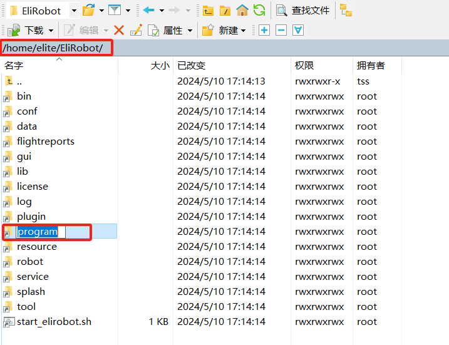
Task: Click the directory tree icon
Action: [x=346, y=11]
